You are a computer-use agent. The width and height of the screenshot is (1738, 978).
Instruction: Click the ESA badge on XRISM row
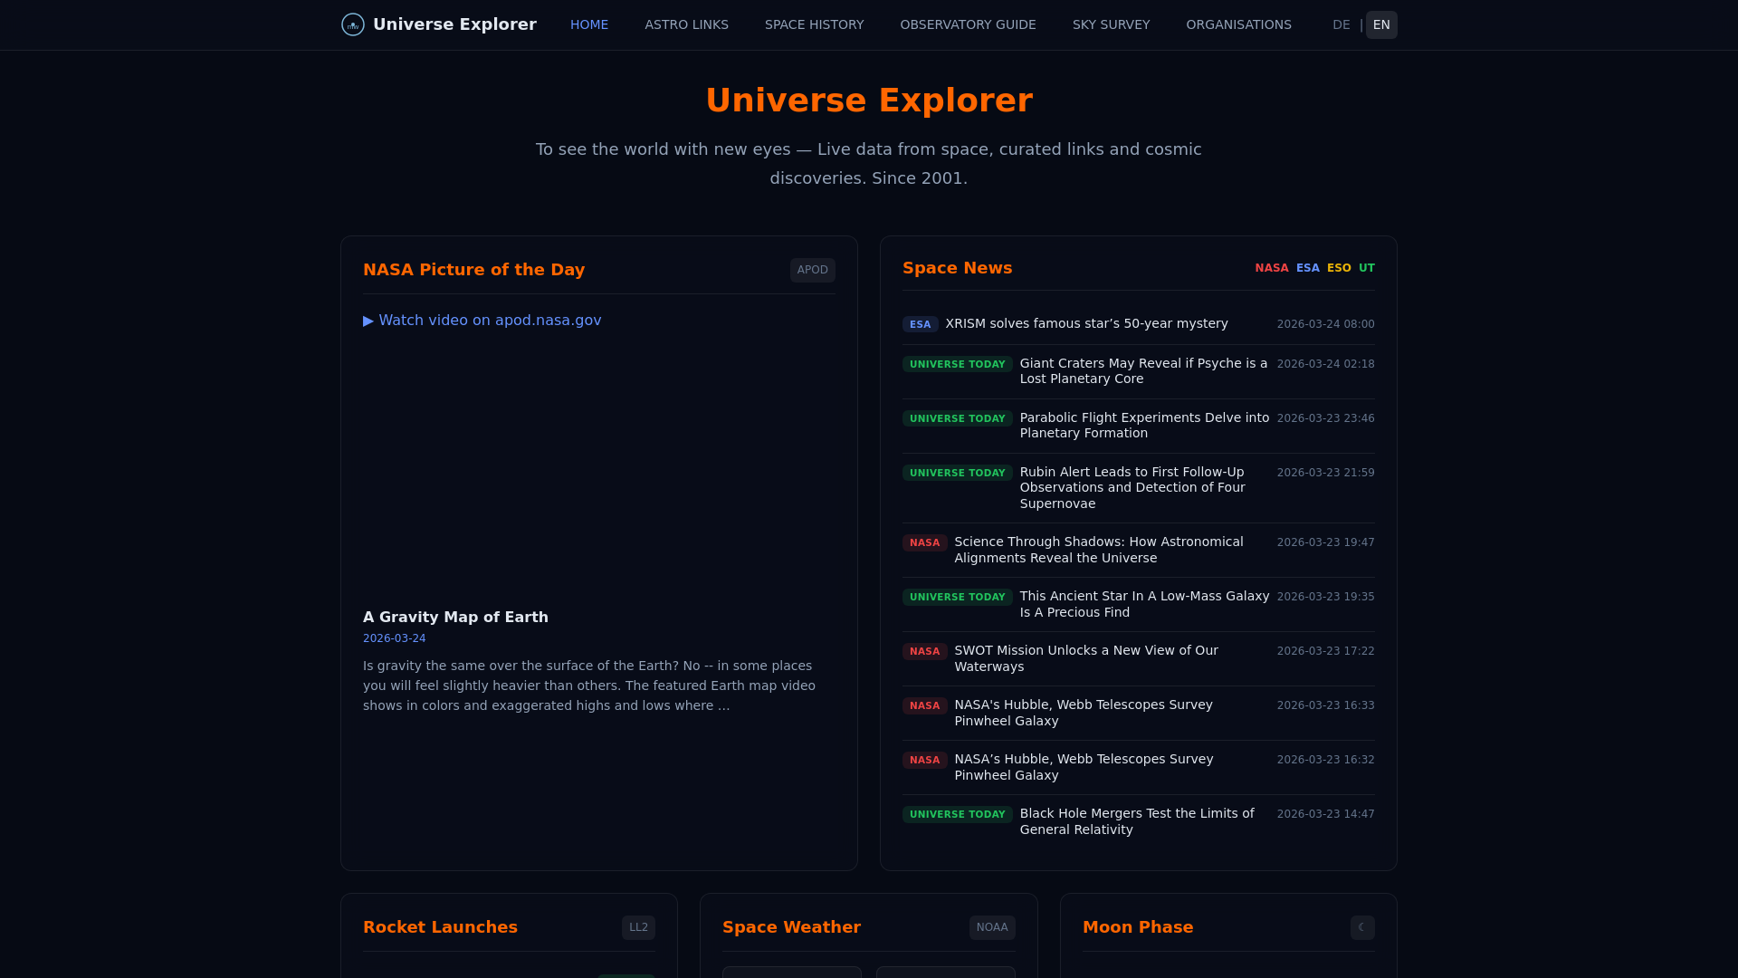click(920, 324)
